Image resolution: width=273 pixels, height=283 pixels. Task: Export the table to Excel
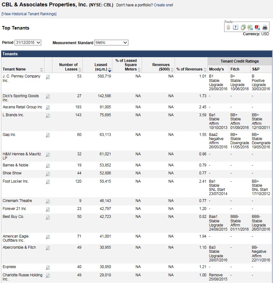click(x=250, y=28)
